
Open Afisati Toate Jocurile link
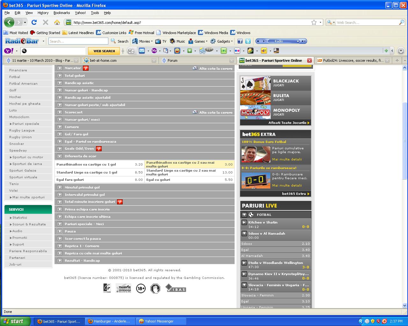pyautogui.click(x=289, y=123)
